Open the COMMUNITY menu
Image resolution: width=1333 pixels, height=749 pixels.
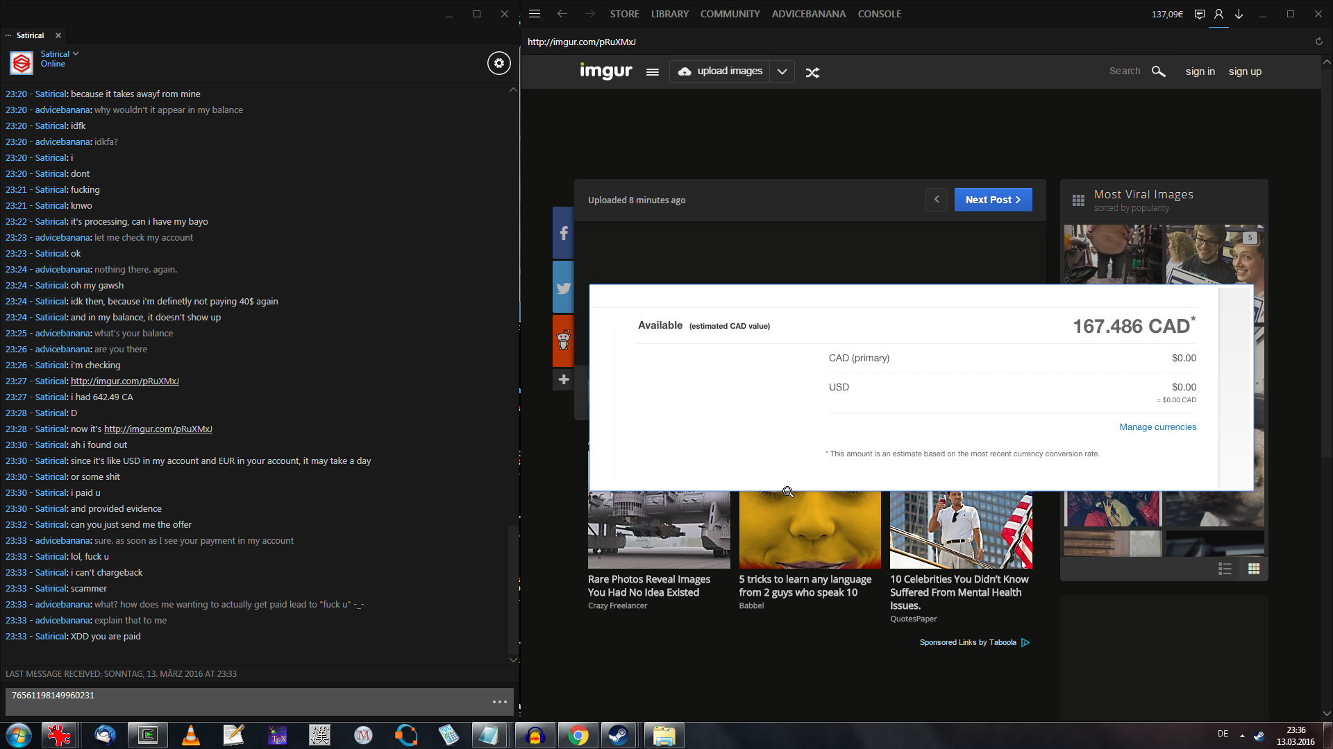(730, 14)
